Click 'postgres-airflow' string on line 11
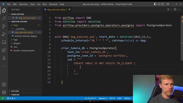The width and height of the screenshot is (183, 103). [112, 56]
